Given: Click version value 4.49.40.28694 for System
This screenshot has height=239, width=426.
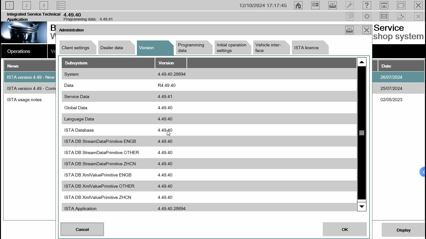Looking at the screenshot, I should (172, 74).
